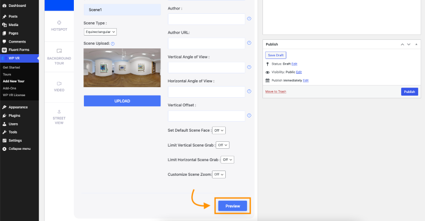Open Set Default Scene Face dropdown
The height and width of the screenshot is (221, 425).
coord(219,131)
